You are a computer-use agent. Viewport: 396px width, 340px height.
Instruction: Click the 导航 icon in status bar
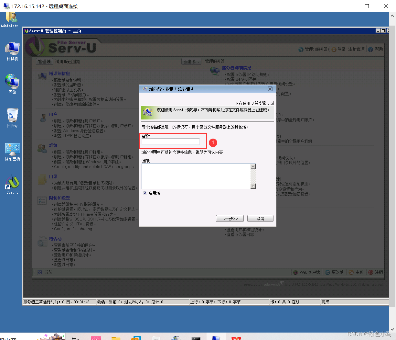point(40,272)
